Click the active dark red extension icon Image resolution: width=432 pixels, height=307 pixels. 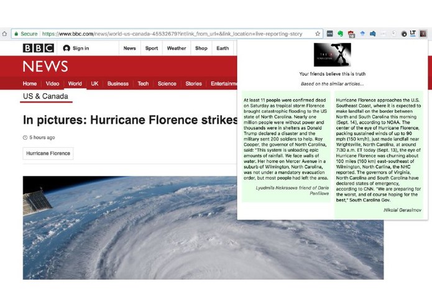[423, 34]
